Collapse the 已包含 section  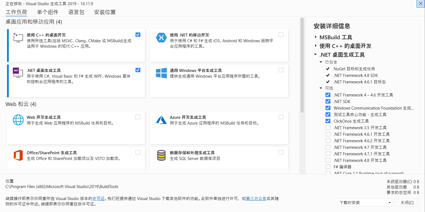(321, 62)
